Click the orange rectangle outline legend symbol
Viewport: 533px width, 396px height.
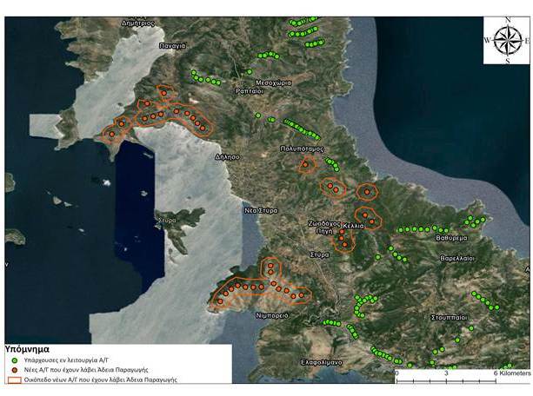(x=15, y=379)
